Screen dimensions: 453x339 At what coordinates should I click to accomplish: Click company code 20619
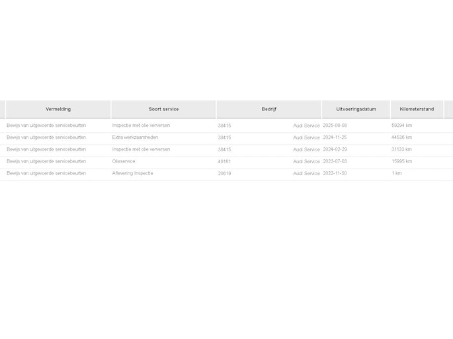click(x=224, y=173)
